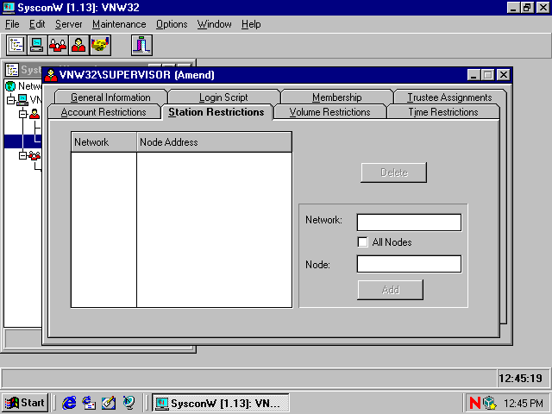Click the system tree view toolbar icon
This screenshot has height=414, width=552.
(16, 45)
